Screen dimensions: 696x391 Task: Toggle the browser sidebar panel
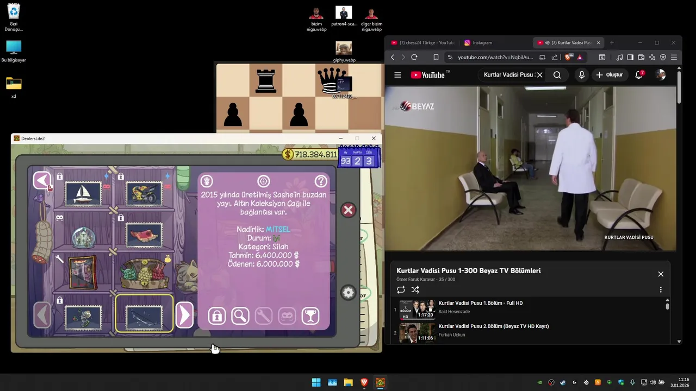click(x=630, y=57)
